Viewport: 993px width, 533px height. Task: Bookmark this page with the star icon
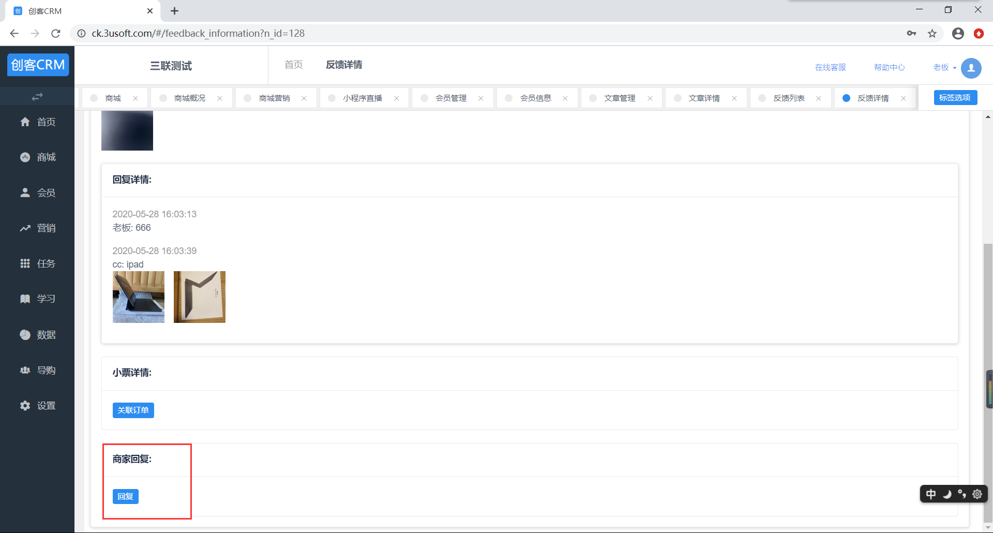point(932,34)
